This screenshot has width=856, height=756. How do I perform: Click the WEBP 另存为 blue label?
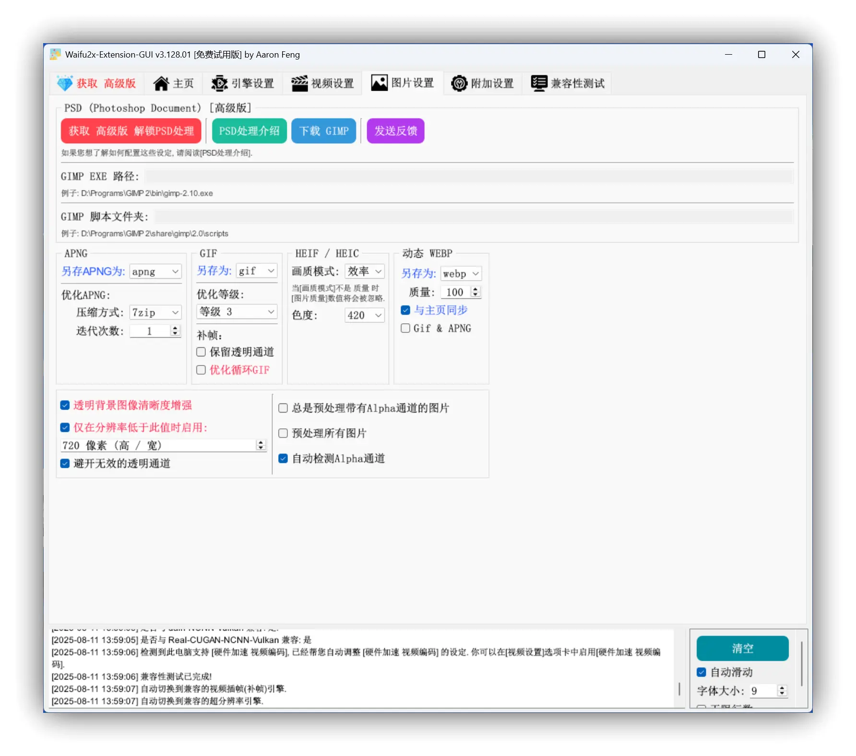[x=418, y=273]
